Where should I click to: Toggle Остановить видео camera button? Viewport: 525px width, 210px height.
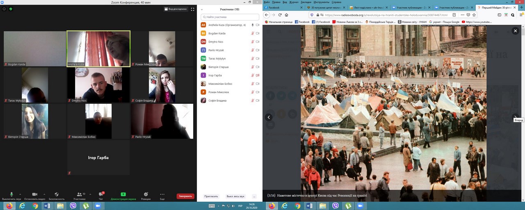click(x=35, y=194)
